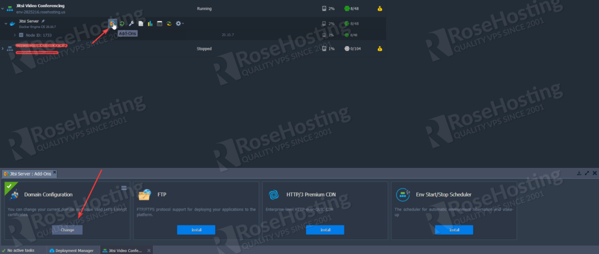The height and width of the screenshot is (254, 599).
Task: Expand Node ID 1733 row
Action: (15, 35)
